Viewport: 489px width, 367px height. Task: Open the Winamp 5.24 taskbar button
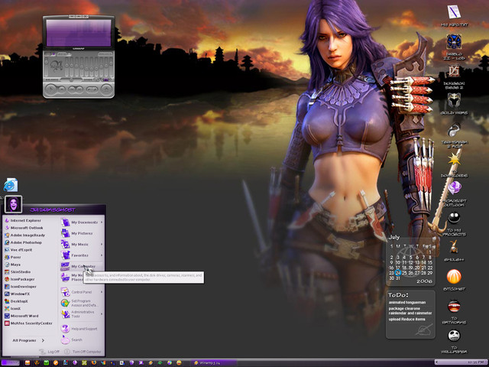[214, 362]
